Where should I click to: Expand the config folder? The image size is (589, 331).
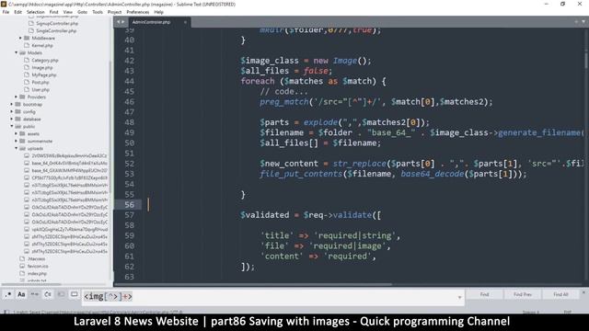(12, 112)
